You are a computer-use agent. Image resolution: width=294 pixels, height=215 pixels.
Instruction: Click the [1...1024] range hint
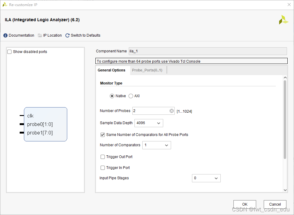click(184, 111)
